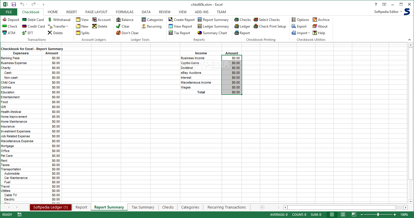Open Customize Quick Access Toolbar dropdown

click(x=43, y=5)
